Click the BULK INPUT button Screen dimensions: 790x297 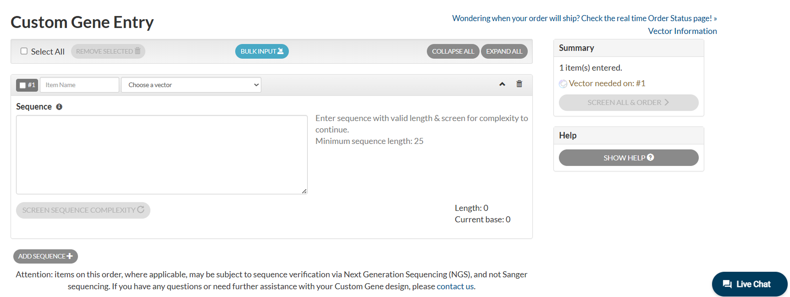(262, 51)
